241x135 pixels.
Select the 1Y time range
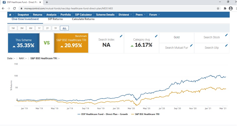tap(39, 28)
